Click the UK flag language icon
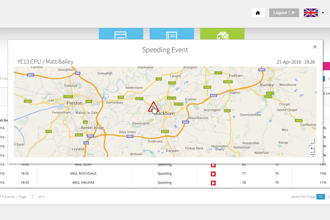330x220 pixels. (x=311, y=13)
